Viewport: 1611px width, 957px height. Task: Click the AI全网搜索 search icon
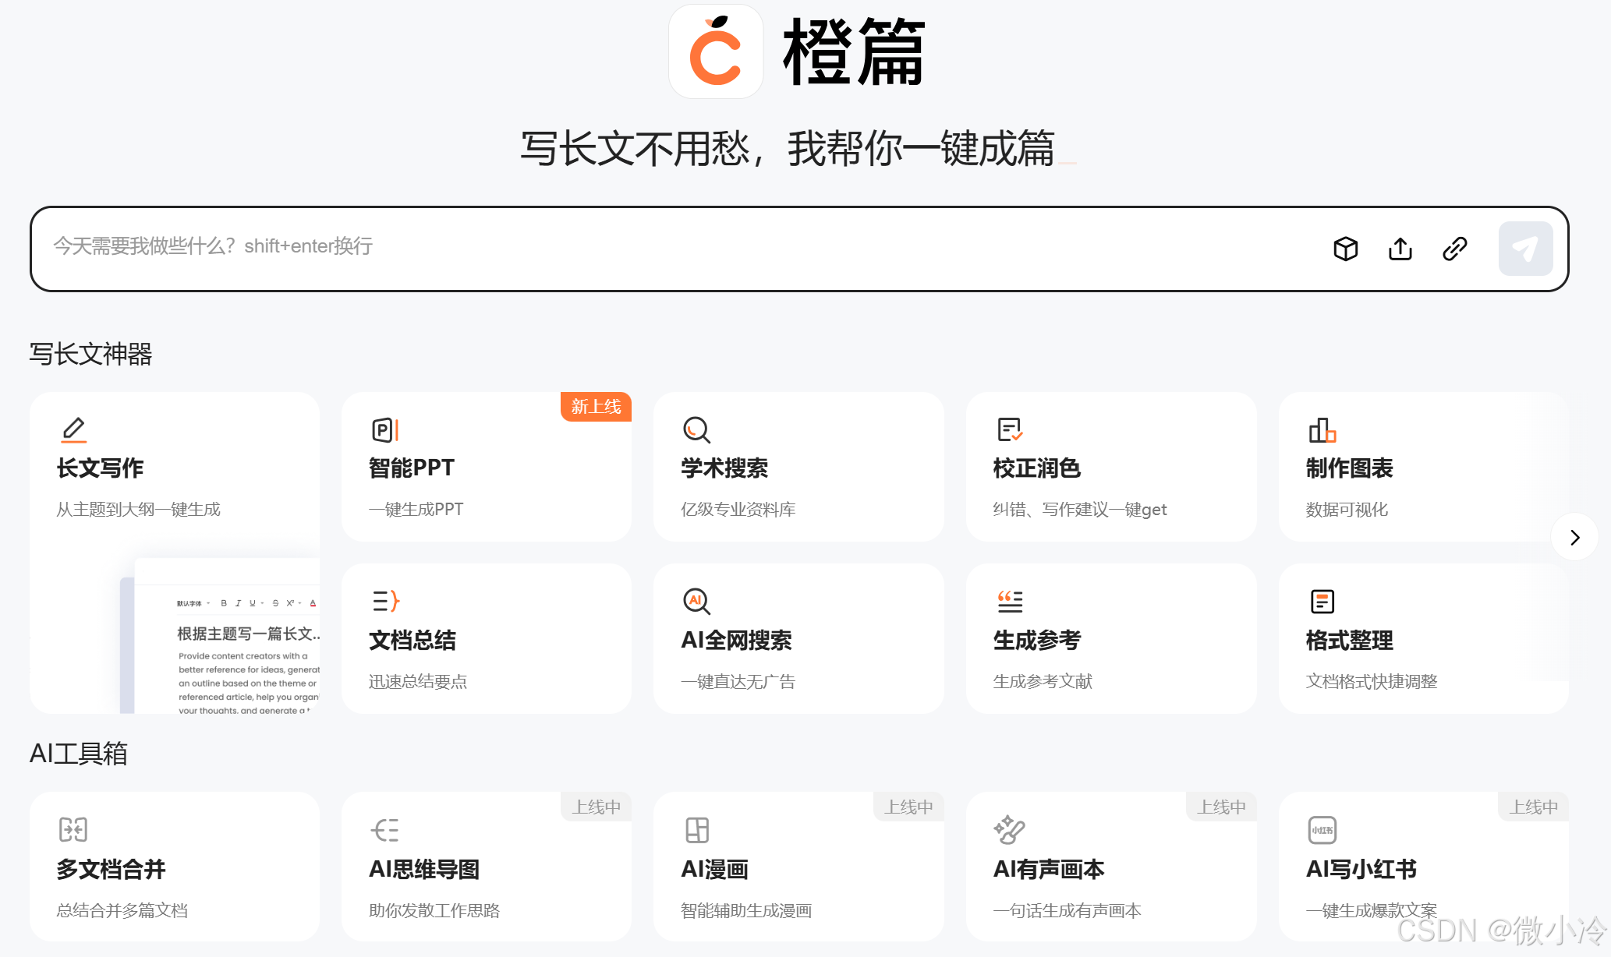pos(696,601)
